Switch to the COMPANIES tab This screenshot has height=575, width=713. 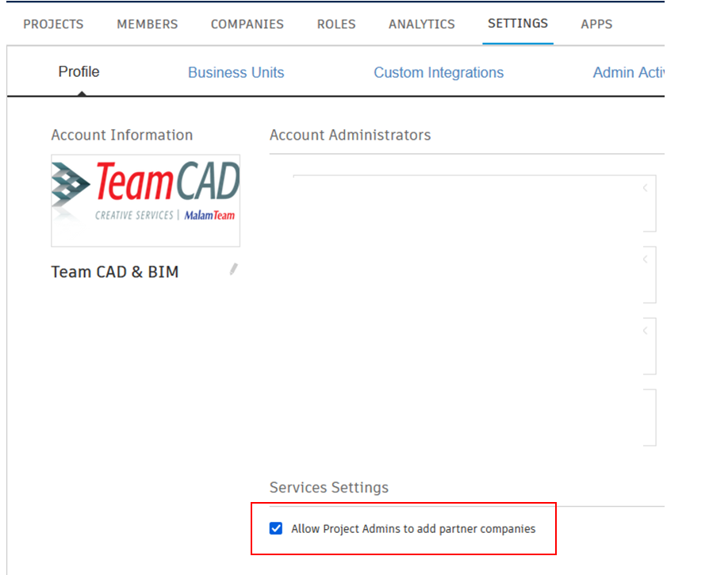click(247, 24)
